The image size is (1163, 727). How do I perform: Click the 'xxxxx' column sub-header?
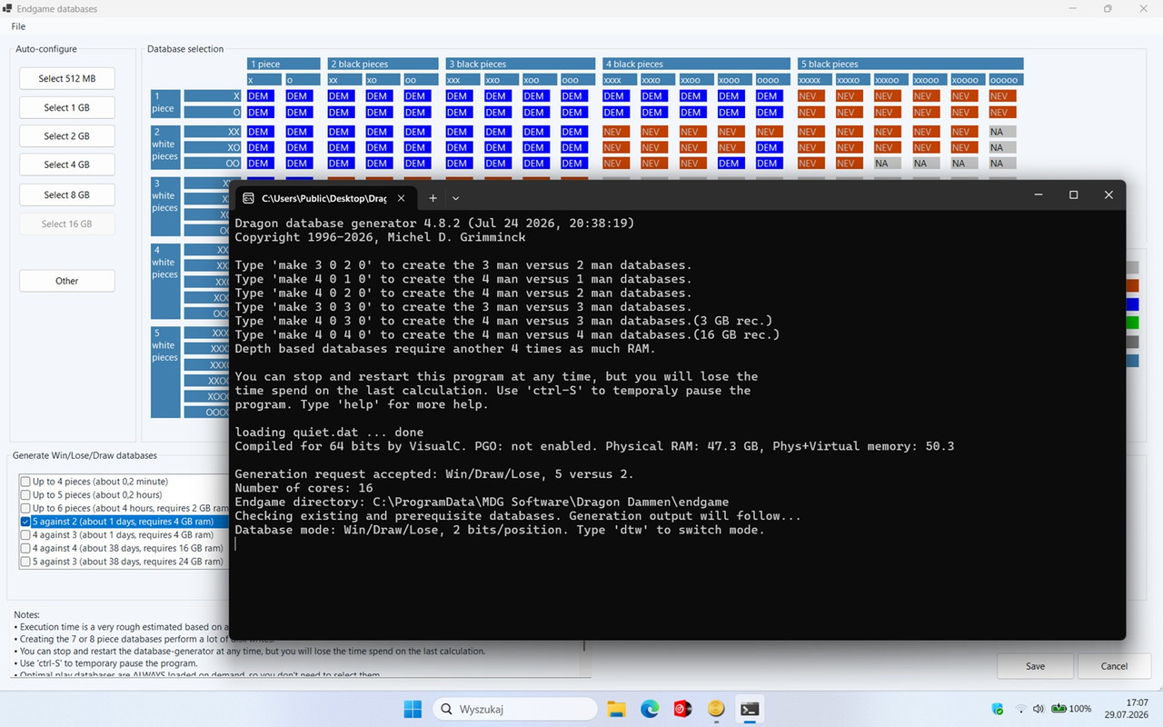point(815,80)
